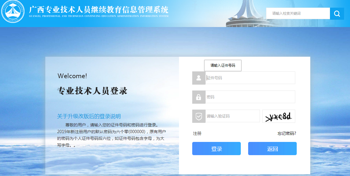Click the padlock icon beside 密码 field

coord(199,97)
